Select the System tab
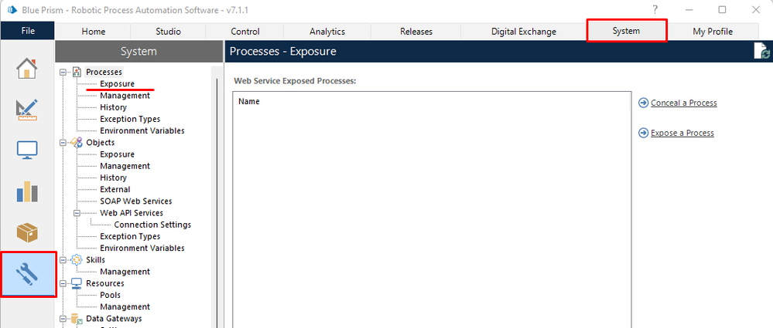The height and width of the screenshot is (328, 773). tap(626, 31)
